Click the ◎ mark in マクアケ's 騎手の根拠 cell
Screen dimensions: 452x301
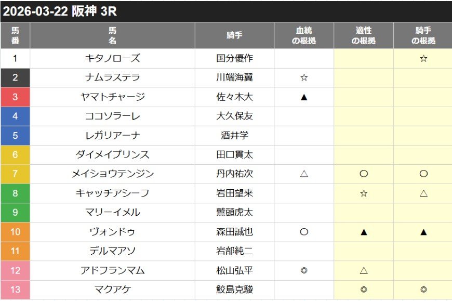click(423, 290)
